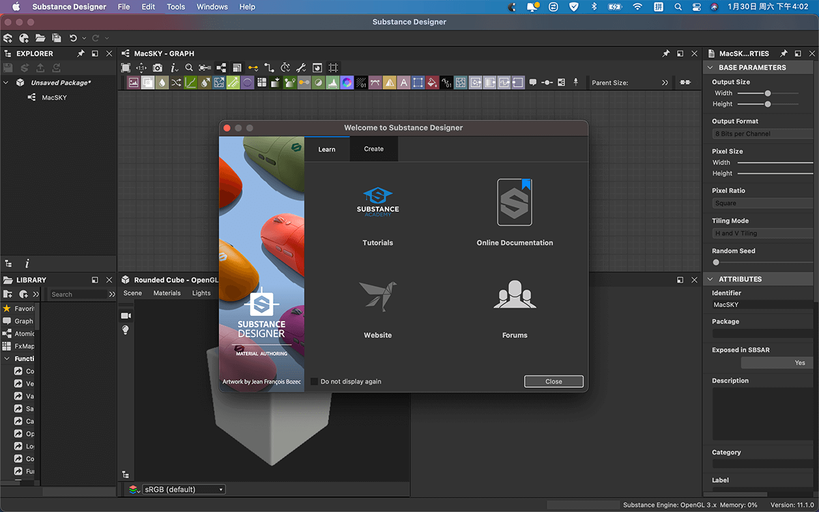
Task: Add a Text node from the toolbar
Action: tap(403, 83)
